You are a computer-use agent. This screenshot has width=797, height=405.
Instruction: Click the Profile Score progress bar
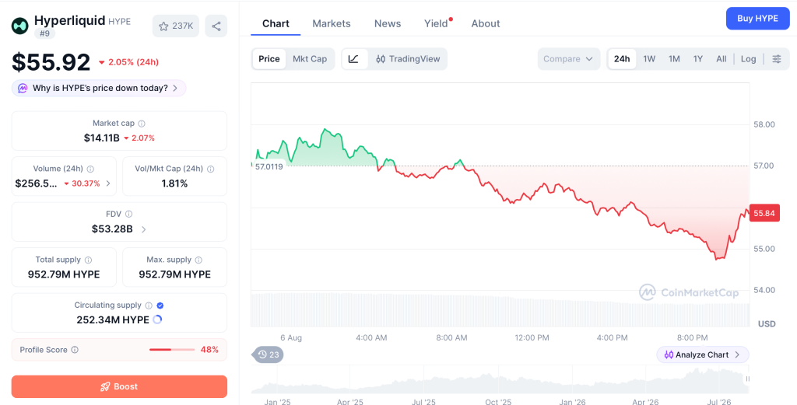tap(172, 350)
